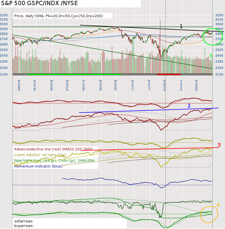The width and height of the screenshot is (225, 229).
Task: Select the 10/2018 date axis label
Action: coord(115,85)
